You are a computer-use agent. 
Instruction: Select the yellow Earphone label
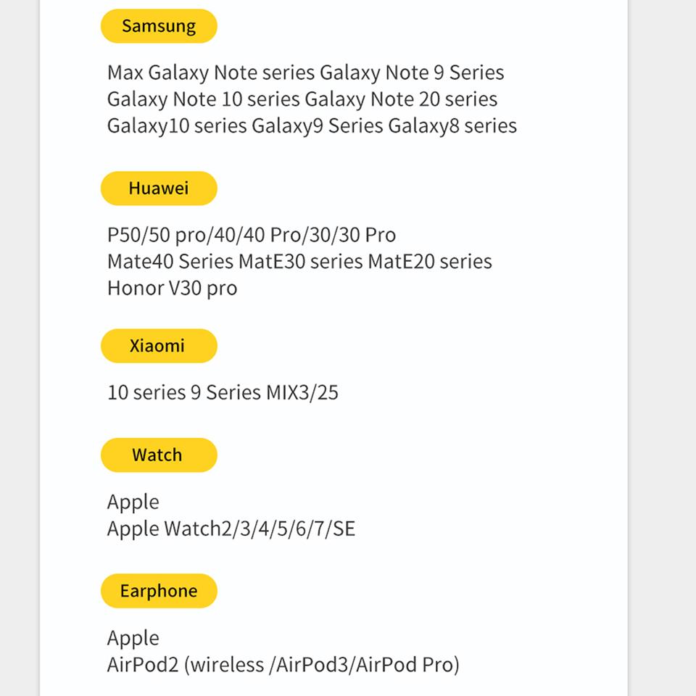point(159,591)
